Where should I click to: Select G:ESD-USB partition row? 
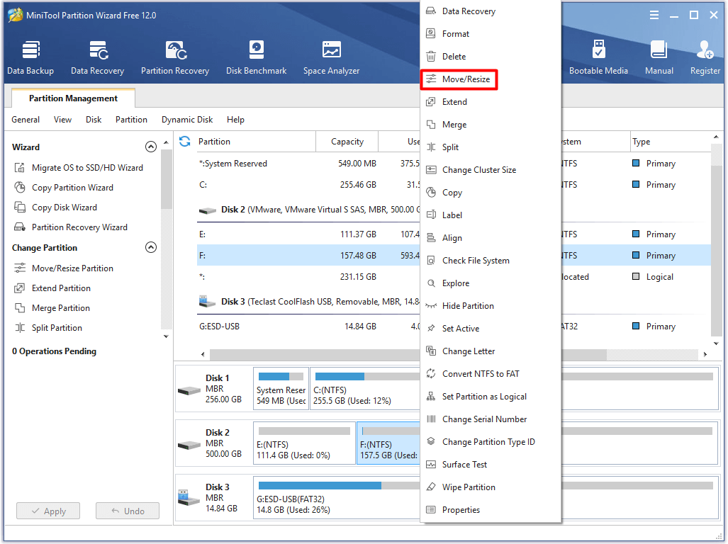click(308, 327)
